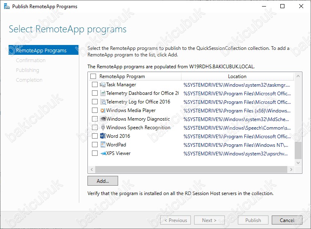Screen dimensions: 311x229
Task: Click the Task Manager program icon
Action: (x=103, y=85)
